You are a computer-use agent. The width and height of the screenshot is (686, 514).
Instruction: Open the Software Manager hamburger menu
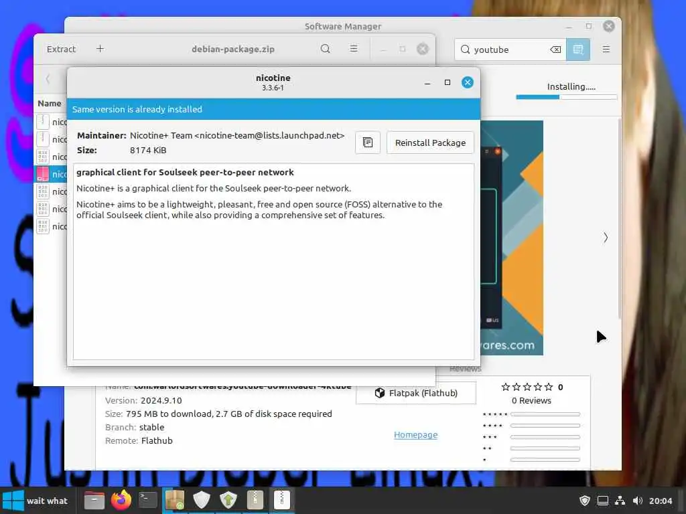point(606,50)
